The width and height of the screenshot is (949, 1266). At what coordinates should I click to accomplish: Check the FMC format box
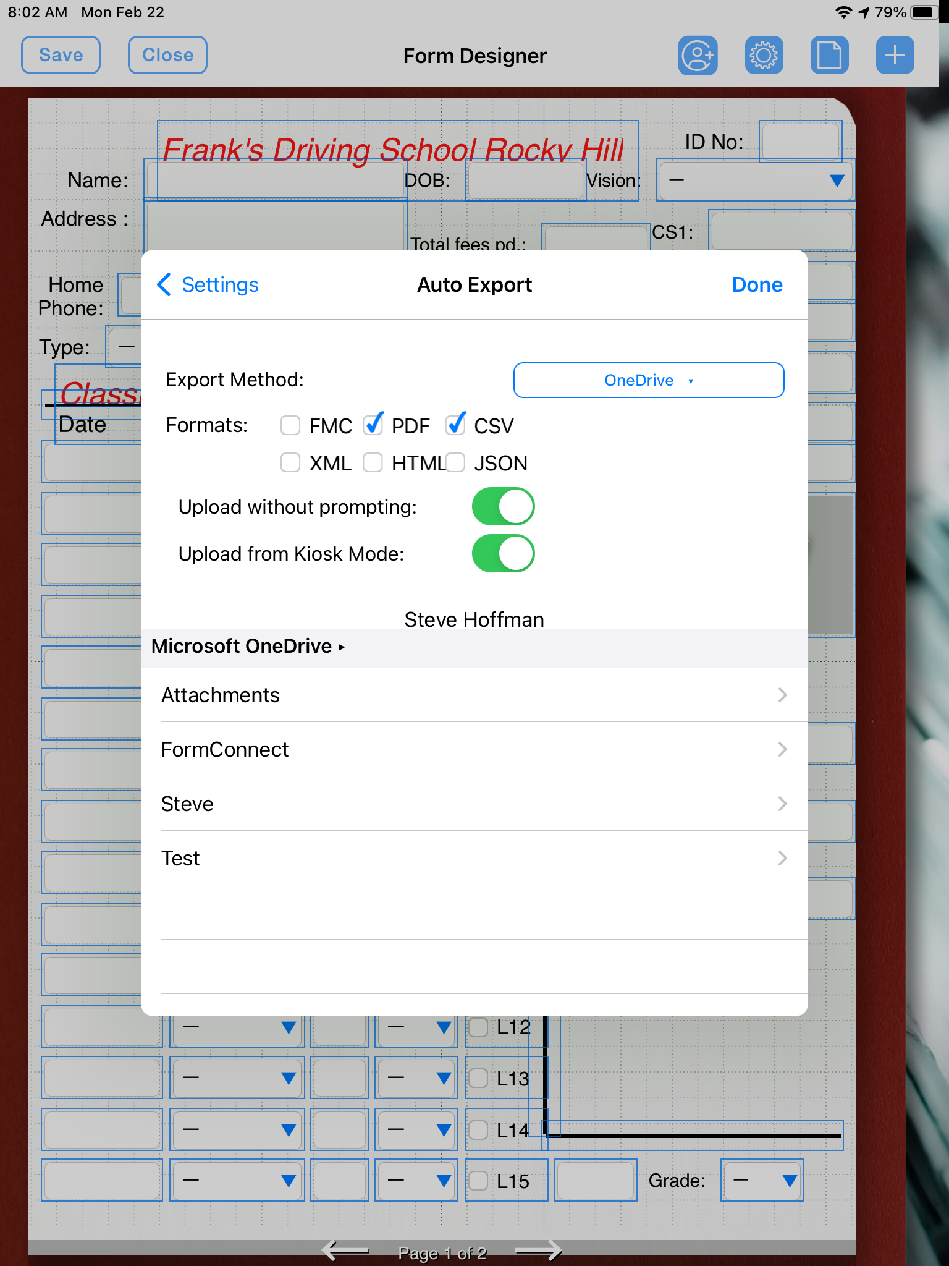point(290,425)
